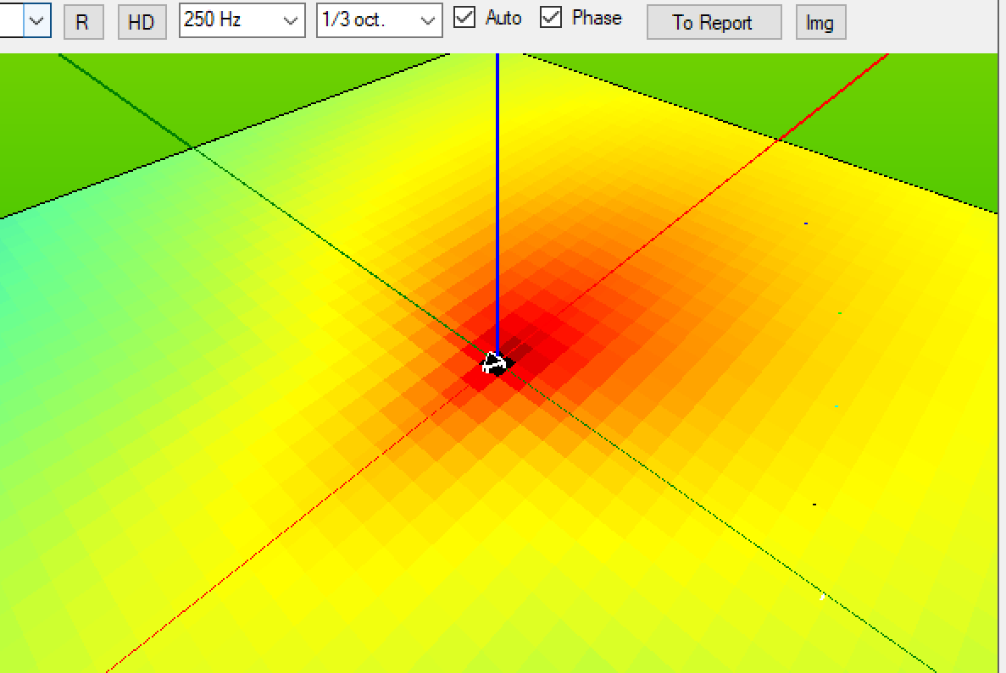Click the R reset button
Image resolution: width=1006 pixels, height=673 pixels.
(83, 22)
